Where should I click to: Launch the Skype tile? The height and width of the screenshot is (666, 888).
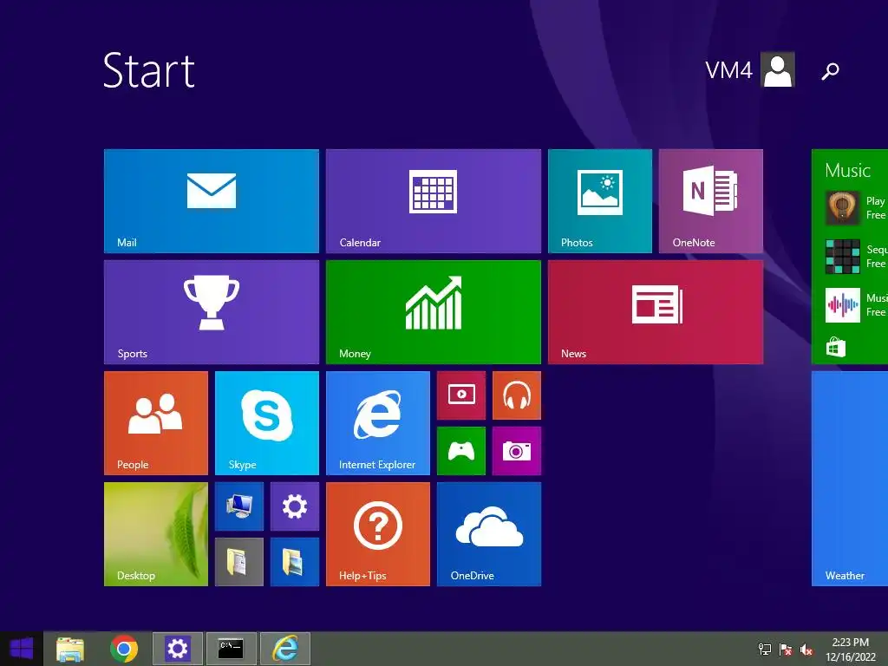click(x=267, y=423)
